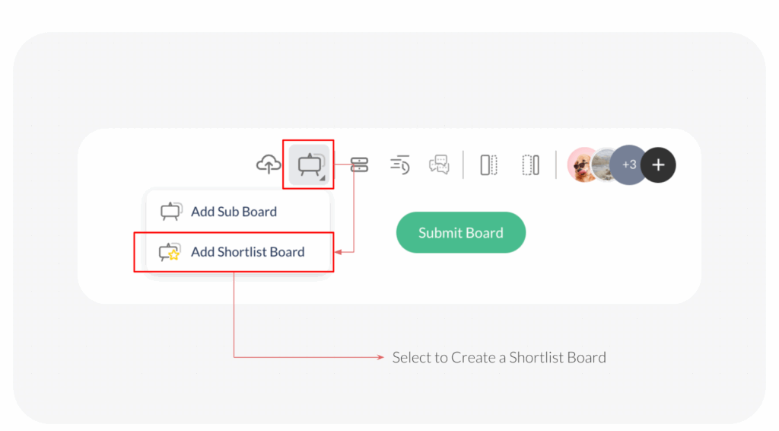Click the black plus add member button
The image size is (779, 431).
pos(658,164)
